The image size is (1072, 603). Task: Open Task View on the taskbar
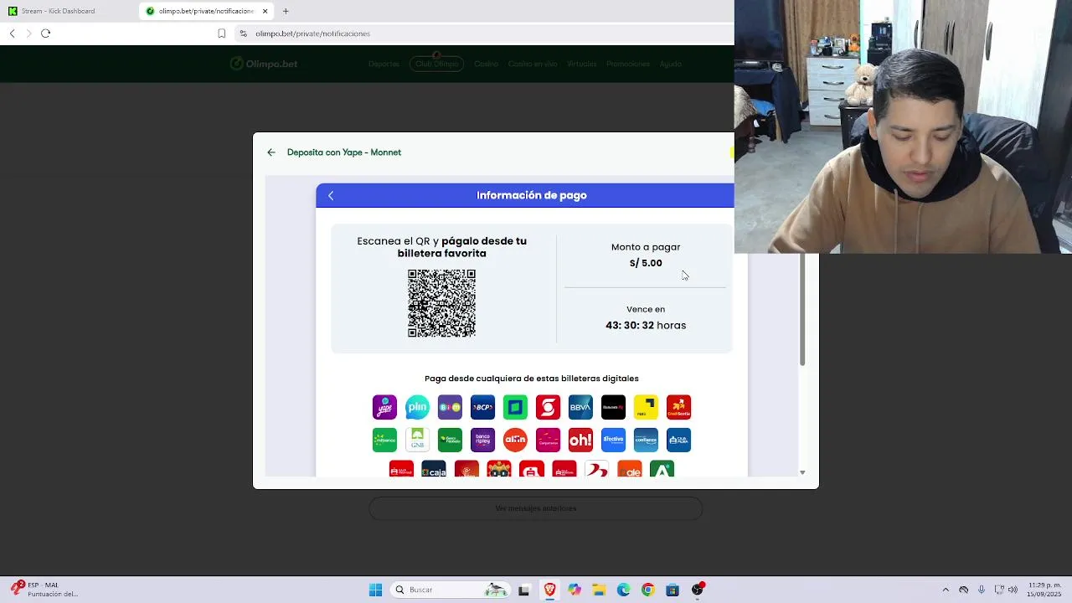tap(524, 590)
